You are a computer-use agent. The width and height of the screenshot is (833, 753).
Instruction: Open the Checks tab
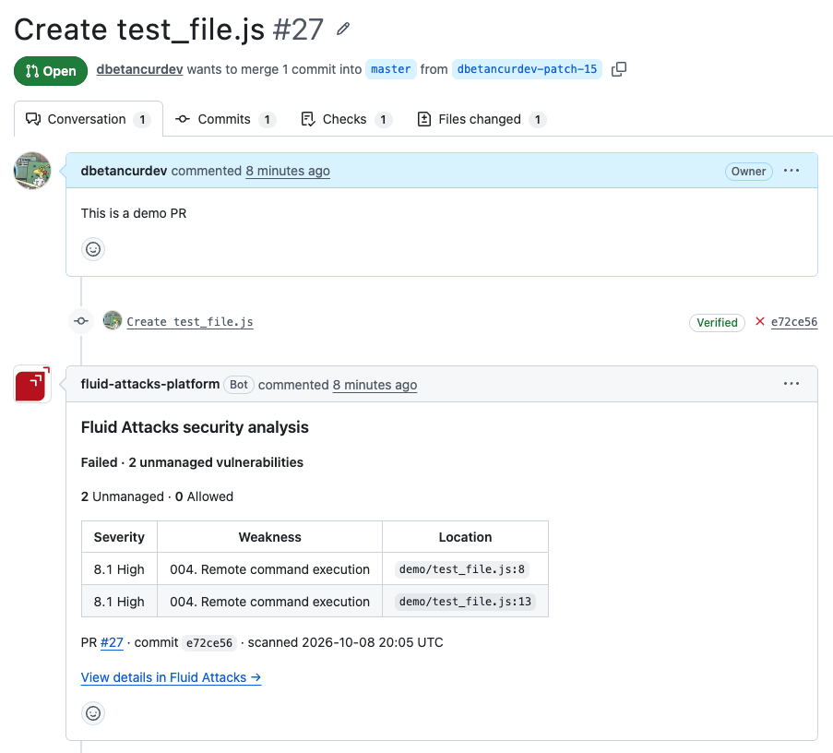tap(346, 119)
